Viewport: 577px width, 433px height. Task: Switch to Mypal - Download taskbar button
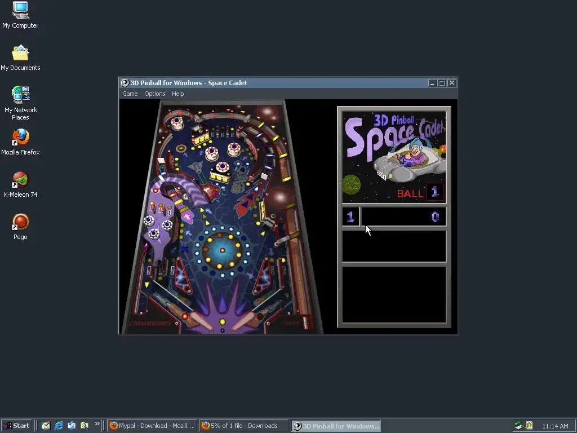(x=152, y=426)
